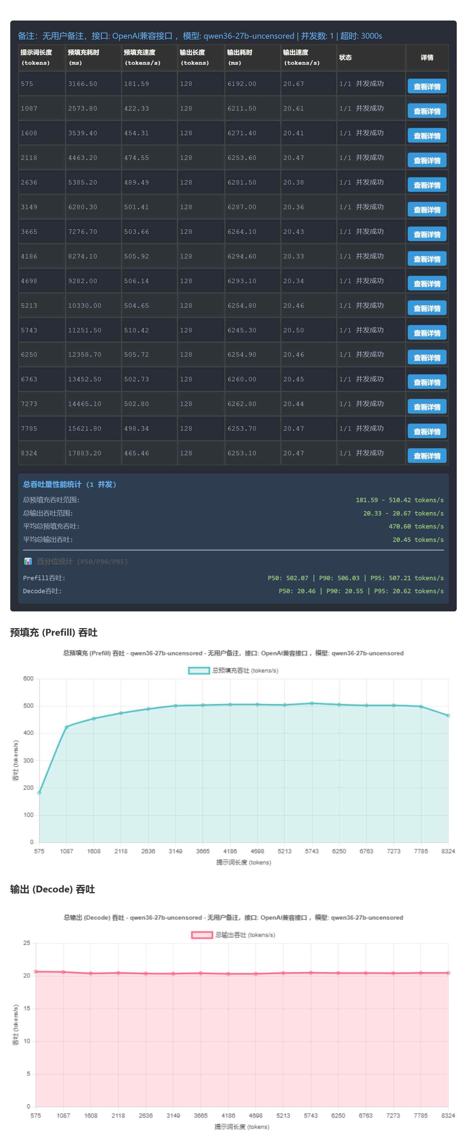Image resolution: width=467 pixels, height=1143 pixels.
Task: Click the 预填充速度 (tokens/s) column header
Action: coord(150,58)
